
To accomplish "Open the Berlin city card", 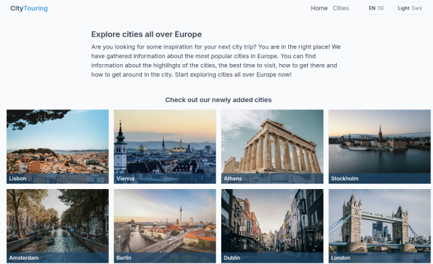I will [x=165, y=226].
